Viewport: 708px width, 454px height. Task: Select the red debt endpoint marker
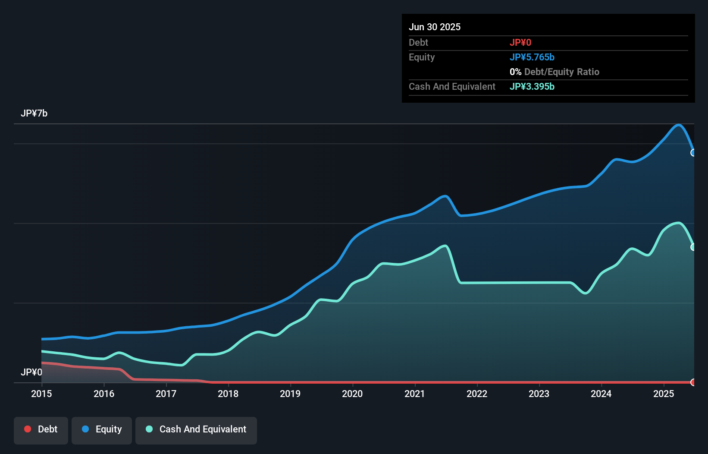[x=693, y=382]
